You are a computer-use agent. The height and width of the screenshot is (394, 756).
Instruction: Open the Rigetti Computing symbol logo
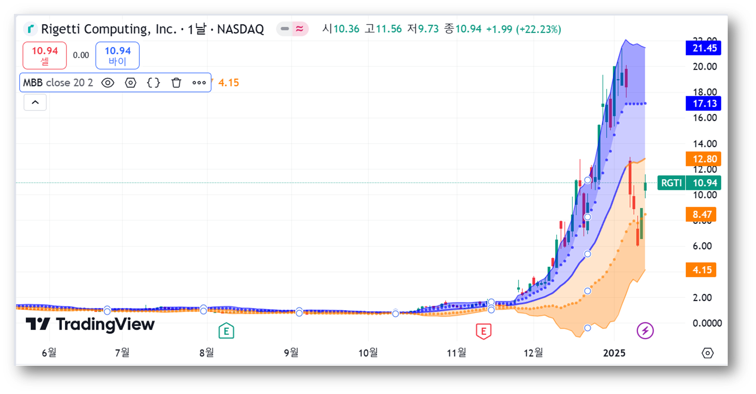(30, 29)
